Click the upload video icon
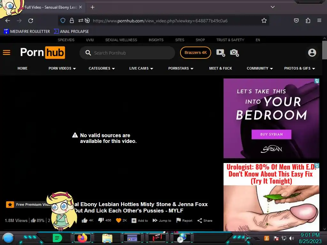 (220, 53)
